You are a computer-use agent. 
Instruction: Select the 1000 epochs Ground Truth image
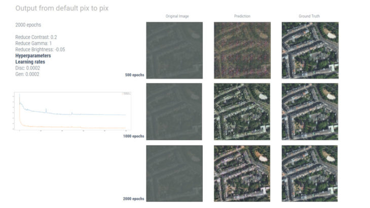pyautogui.click(x=310, y=111)
